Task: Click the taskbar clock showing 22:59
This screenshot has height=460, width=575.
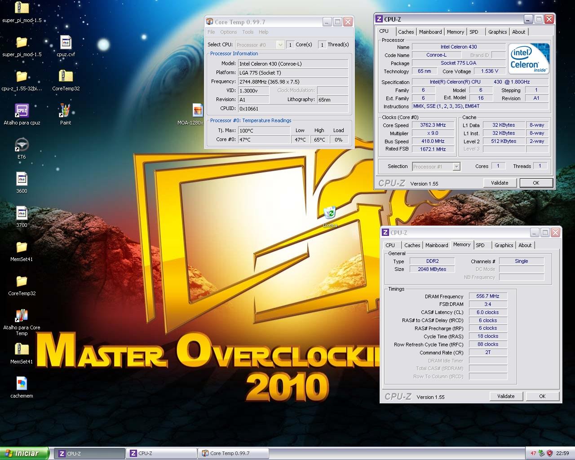Action: click(562, 453)
